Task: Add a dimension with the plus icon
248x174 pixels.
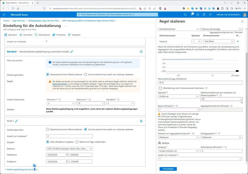Action: [238, 41]
